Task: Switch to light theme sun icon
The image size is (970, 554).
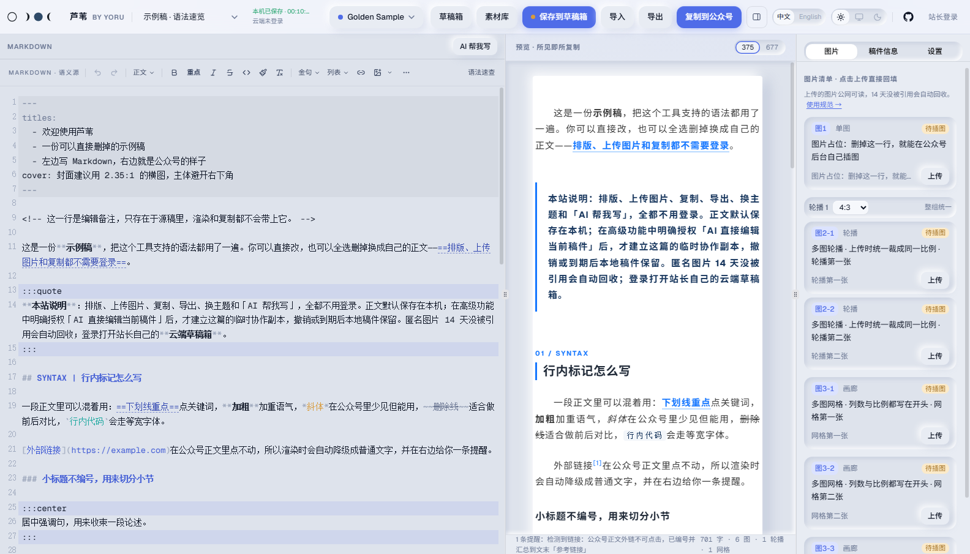Action: click(841, 17)
